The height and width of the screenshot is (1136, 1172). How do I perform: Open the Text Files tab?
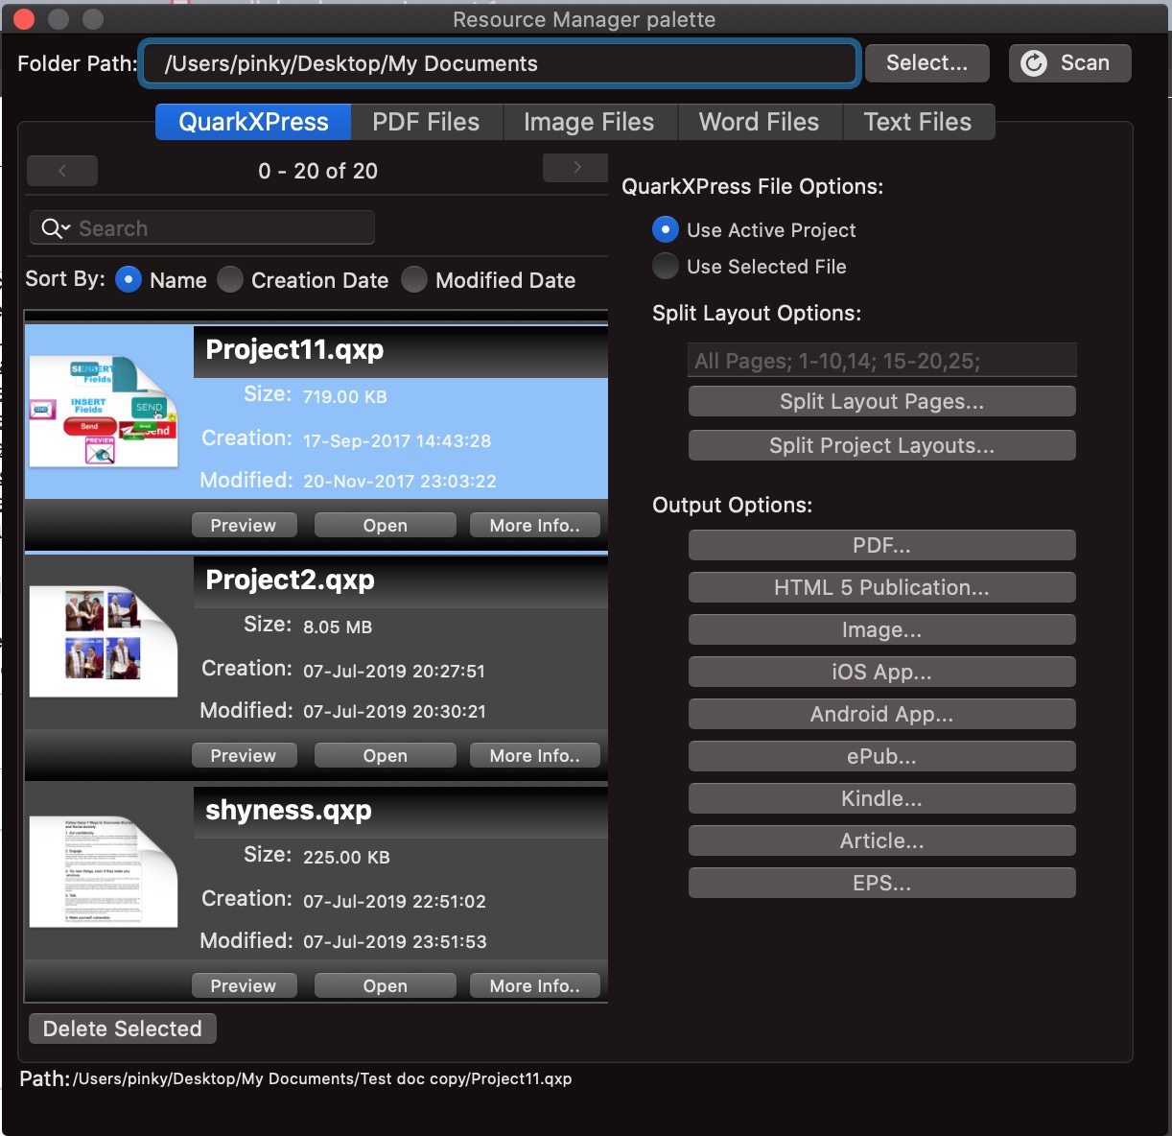[x=918, y=122]
